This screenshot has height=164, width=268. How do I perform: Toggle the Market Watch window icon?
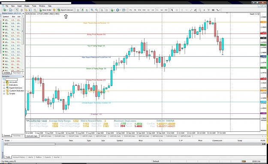17,10
